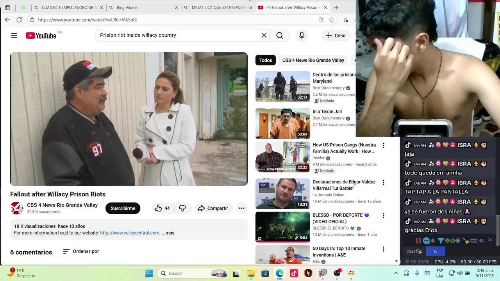Screen dimensions: 500x281
Task: Open the YouTube guide hamburger menu
Action: point(14,36)
